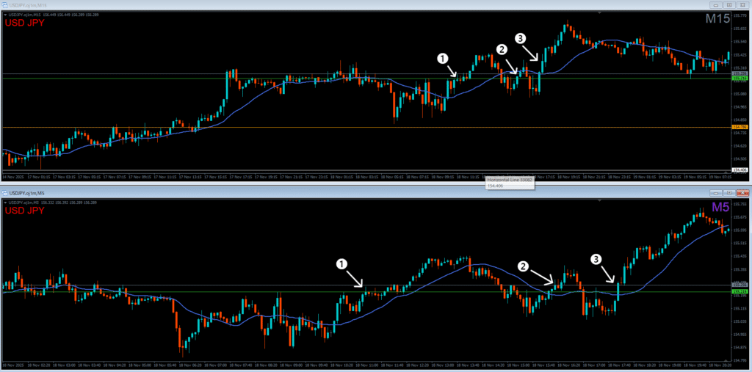
Task: Click the red USD JPY label in M15 chart
Action: [x=24, y=23]
